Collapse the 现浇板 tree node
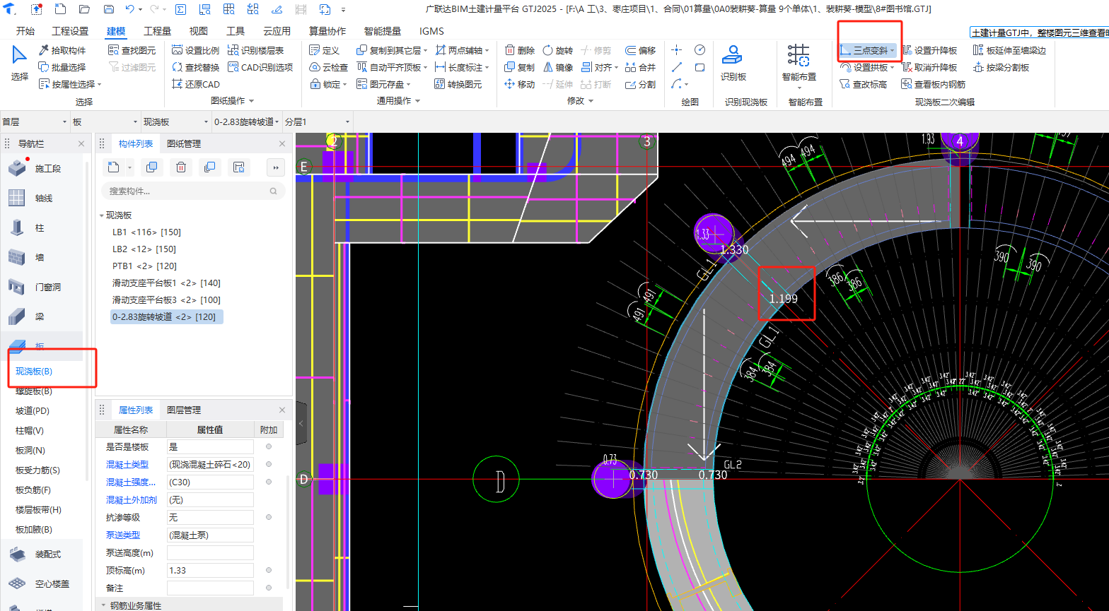This screenshot has height=611, width=1109. coord(101,215)
